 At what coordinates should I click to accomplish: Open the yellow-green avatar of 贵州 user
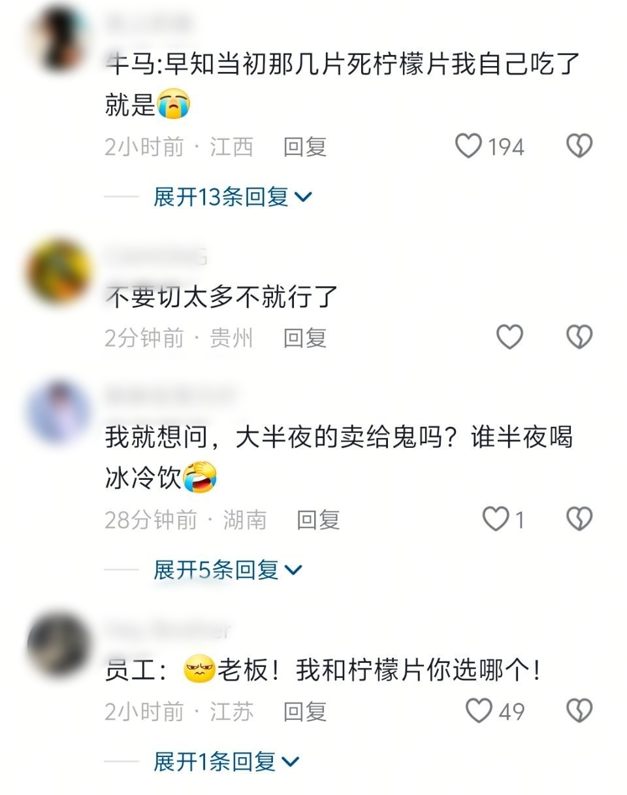[59, 272]
